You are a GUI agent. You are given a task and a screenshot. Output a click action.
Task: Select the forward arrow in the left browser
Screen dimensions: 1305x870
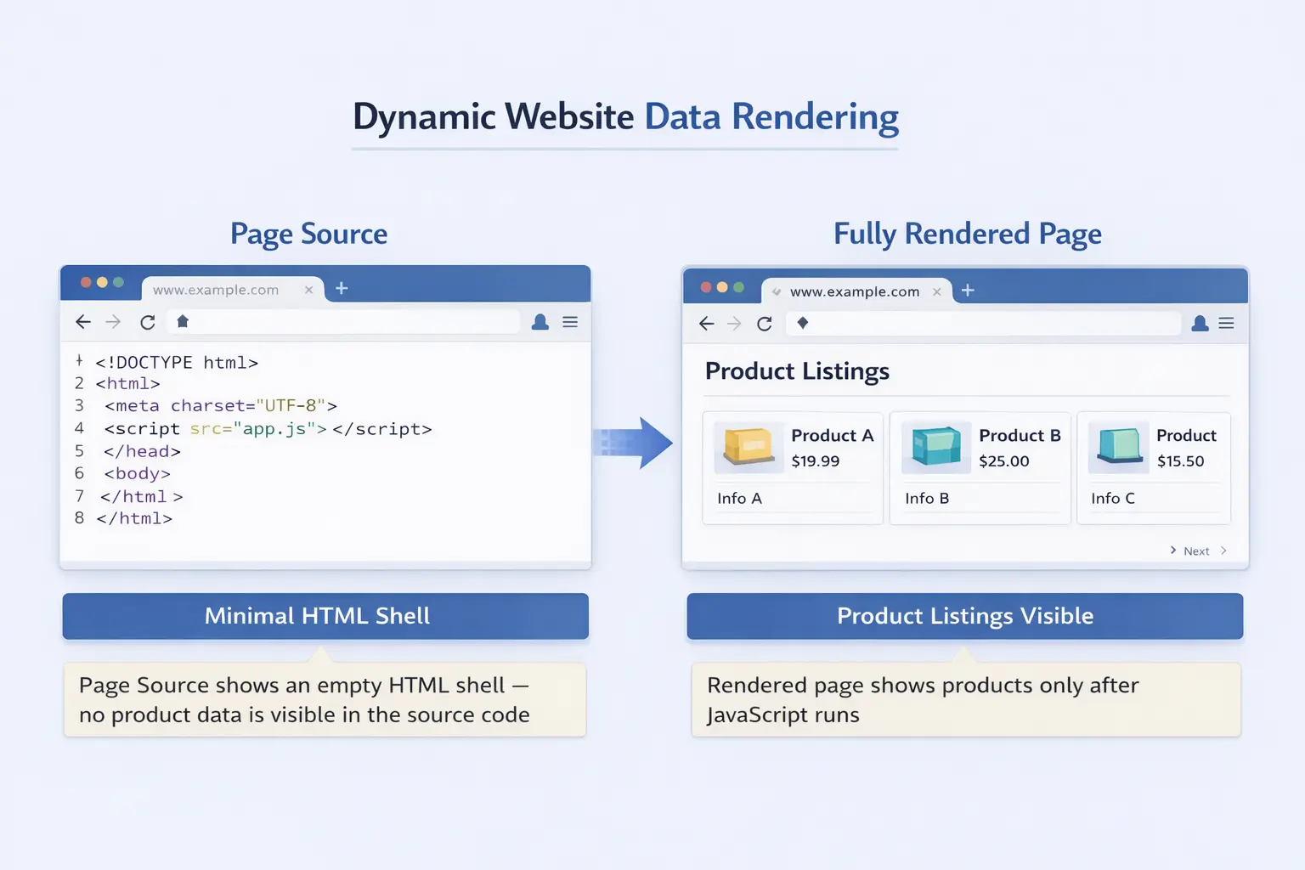pyautogui.click(x=114, y=321)
